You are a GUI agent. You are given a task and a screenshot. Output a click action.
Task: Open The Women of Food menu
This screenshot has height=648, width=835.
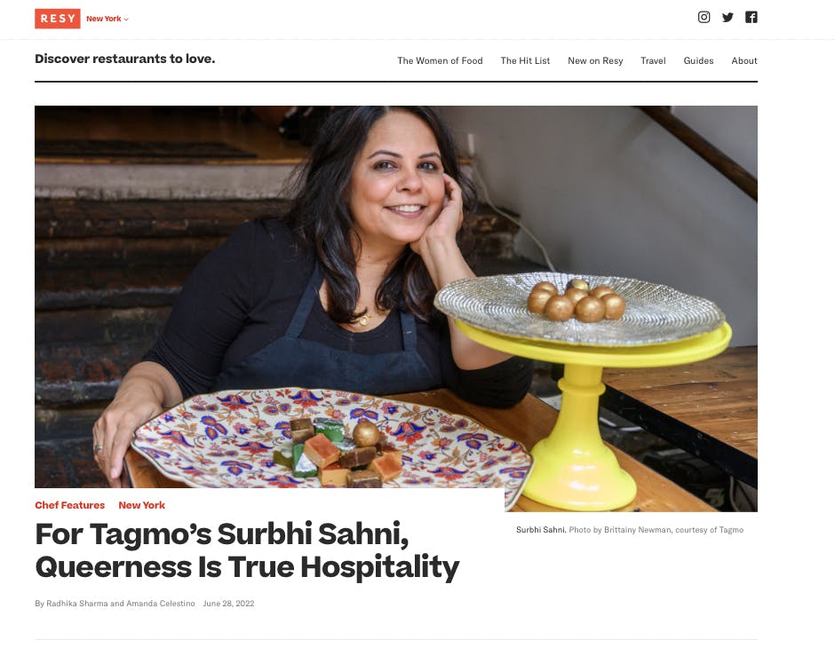click(x=440, y=60)
